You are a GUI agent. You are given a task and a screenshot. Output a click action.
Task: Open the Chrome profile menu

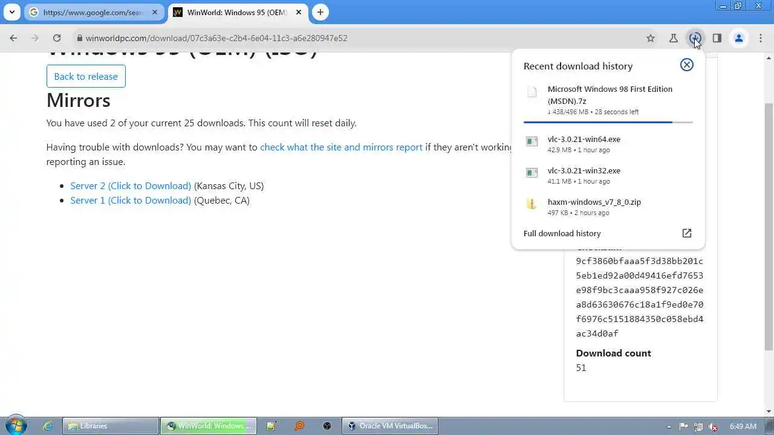pos(738,38)
